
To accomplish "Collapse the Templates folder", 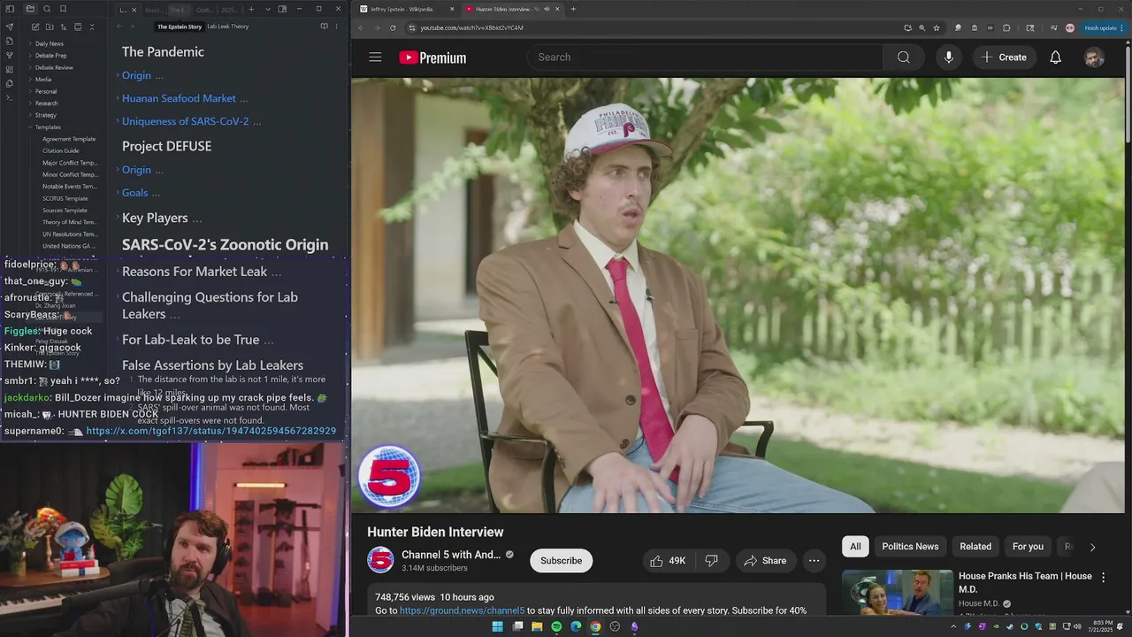I will 48,127.
